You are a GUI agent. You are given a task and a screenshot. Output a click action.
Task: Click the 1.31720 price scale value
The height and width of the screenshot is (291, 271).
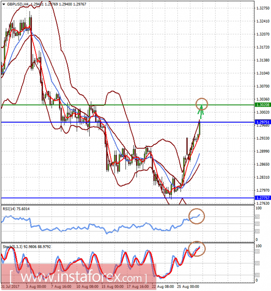click(263, 47)
